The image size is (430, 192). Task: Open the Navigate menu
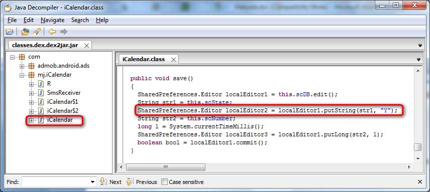[52, 20]
